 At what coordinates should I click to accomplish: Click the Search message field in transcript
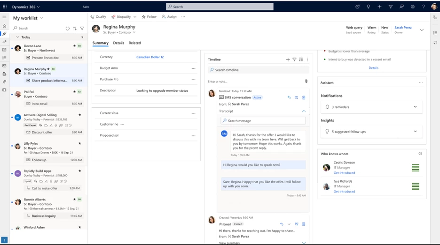[263, 121]
